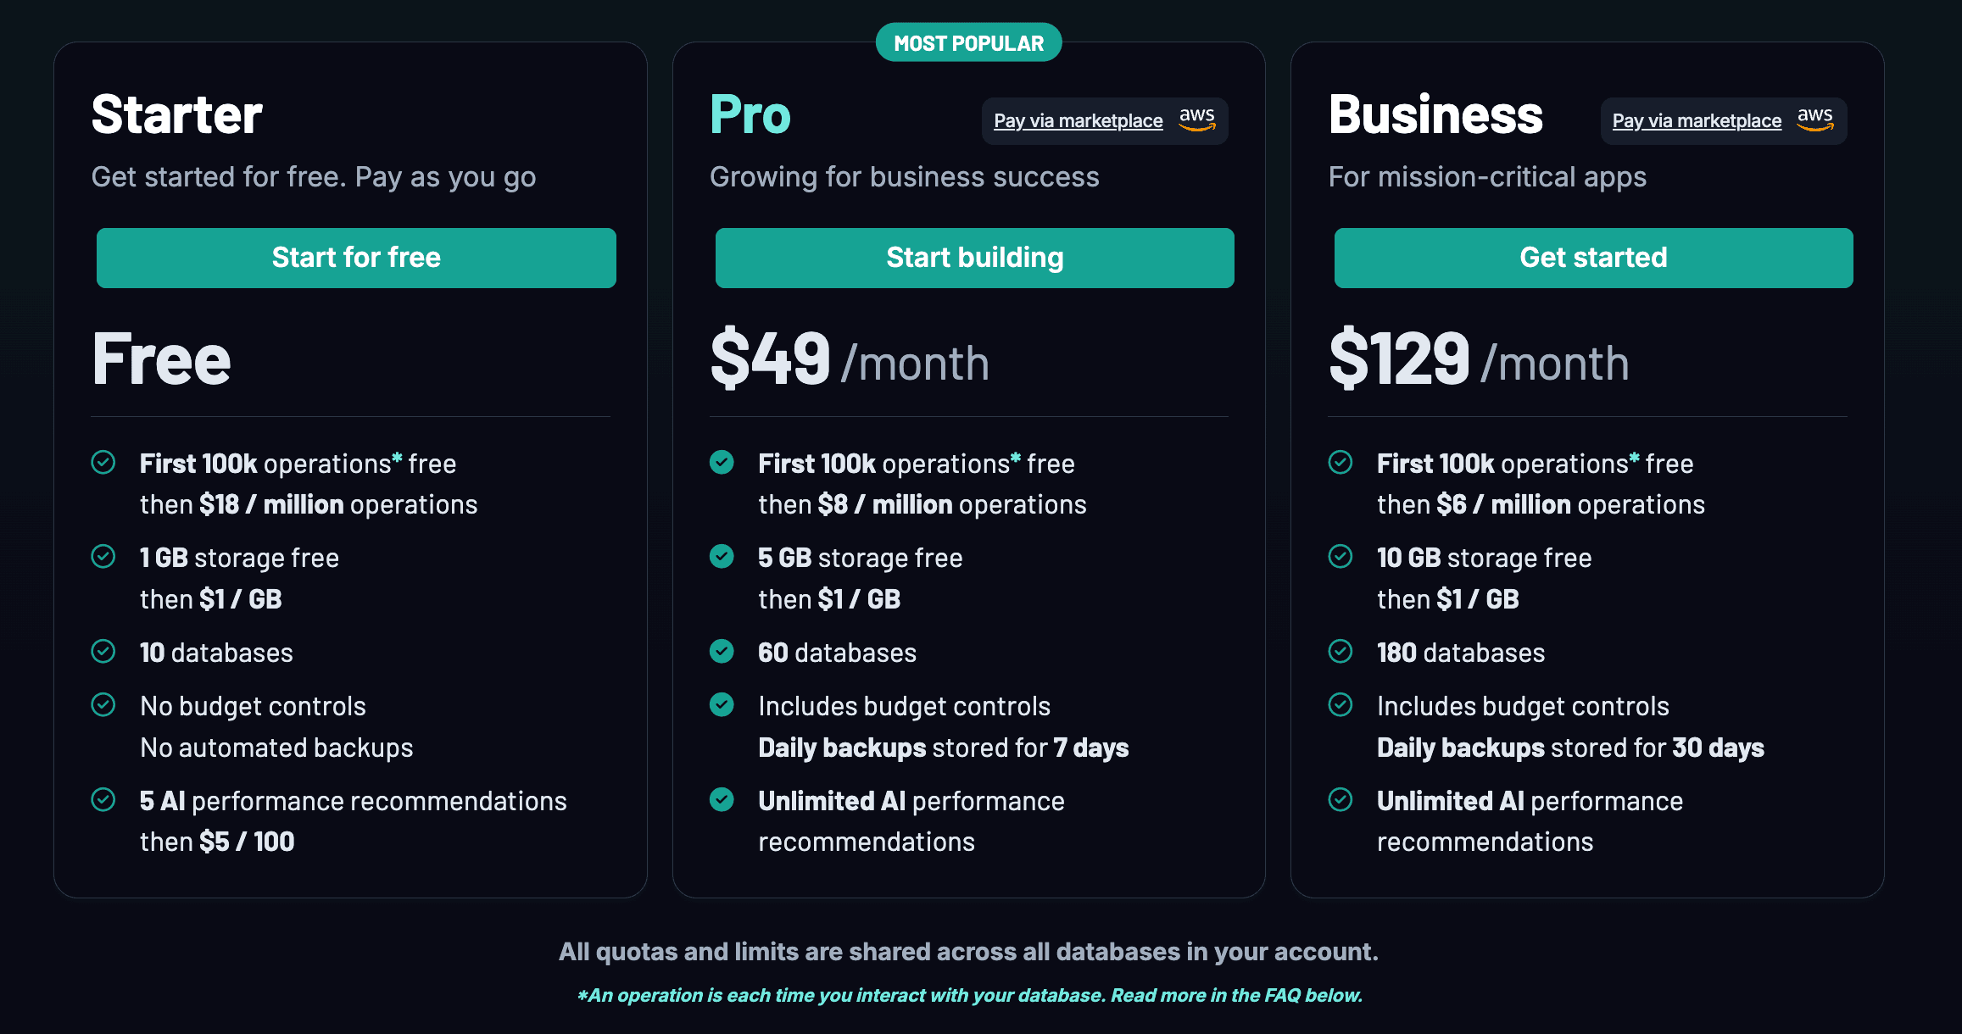Click checkmark by Business First 100k operations
Viewport: 1962px width, 1034px height.
[x=1341, y=462]
